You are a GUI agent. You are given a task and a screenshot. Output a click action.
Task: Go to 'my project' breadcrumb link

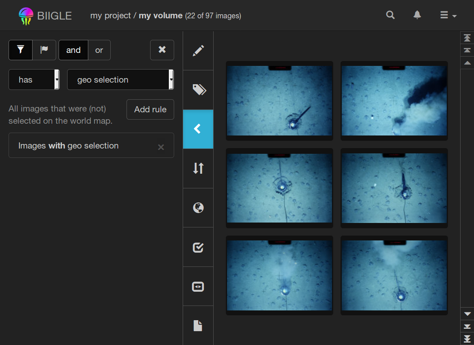tap(110, 16)
